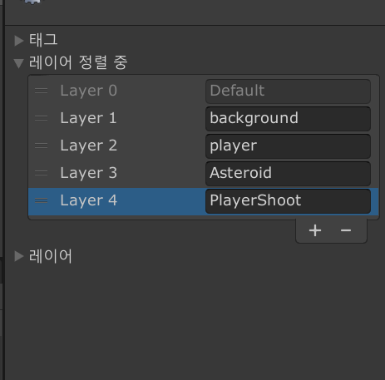This screenshot has height=380, width=385.
Task: Click the plus icon to add layer
Action: (315, 230)
